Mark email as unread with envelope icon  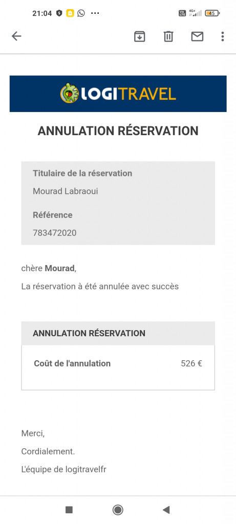coord(197,36)
